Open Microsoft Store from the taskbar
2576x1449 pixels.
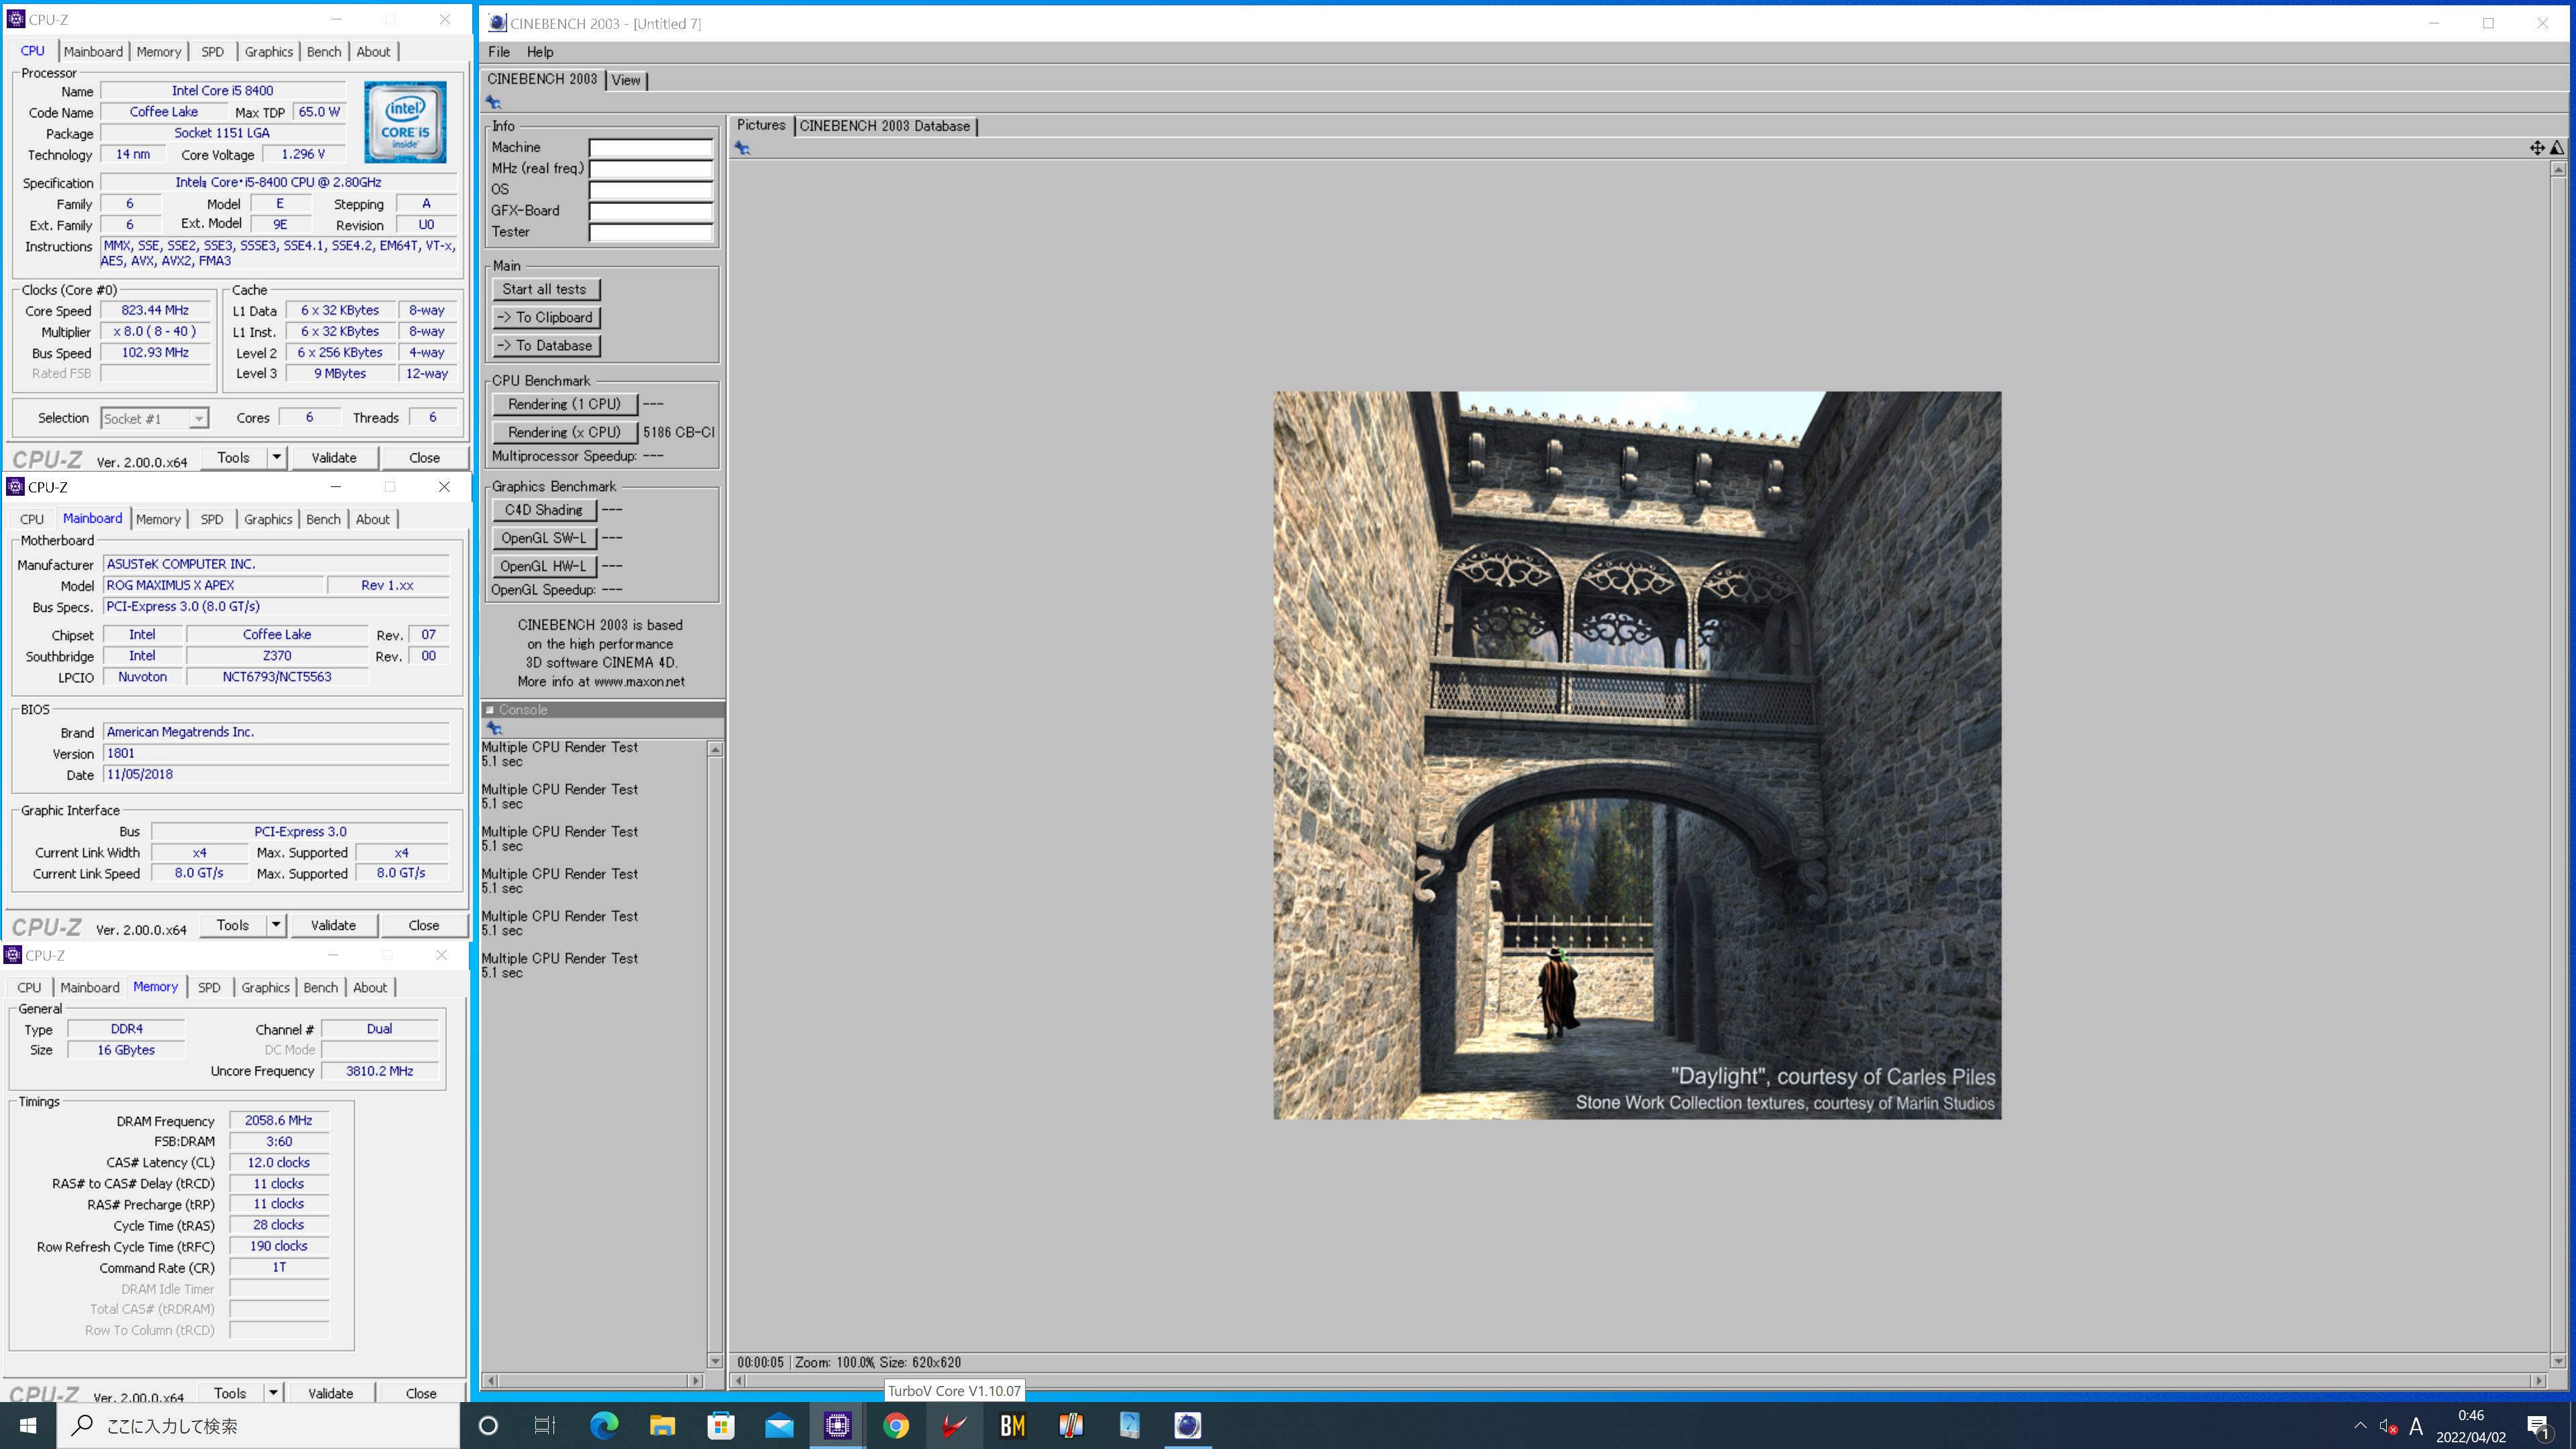click(721, 1425)
